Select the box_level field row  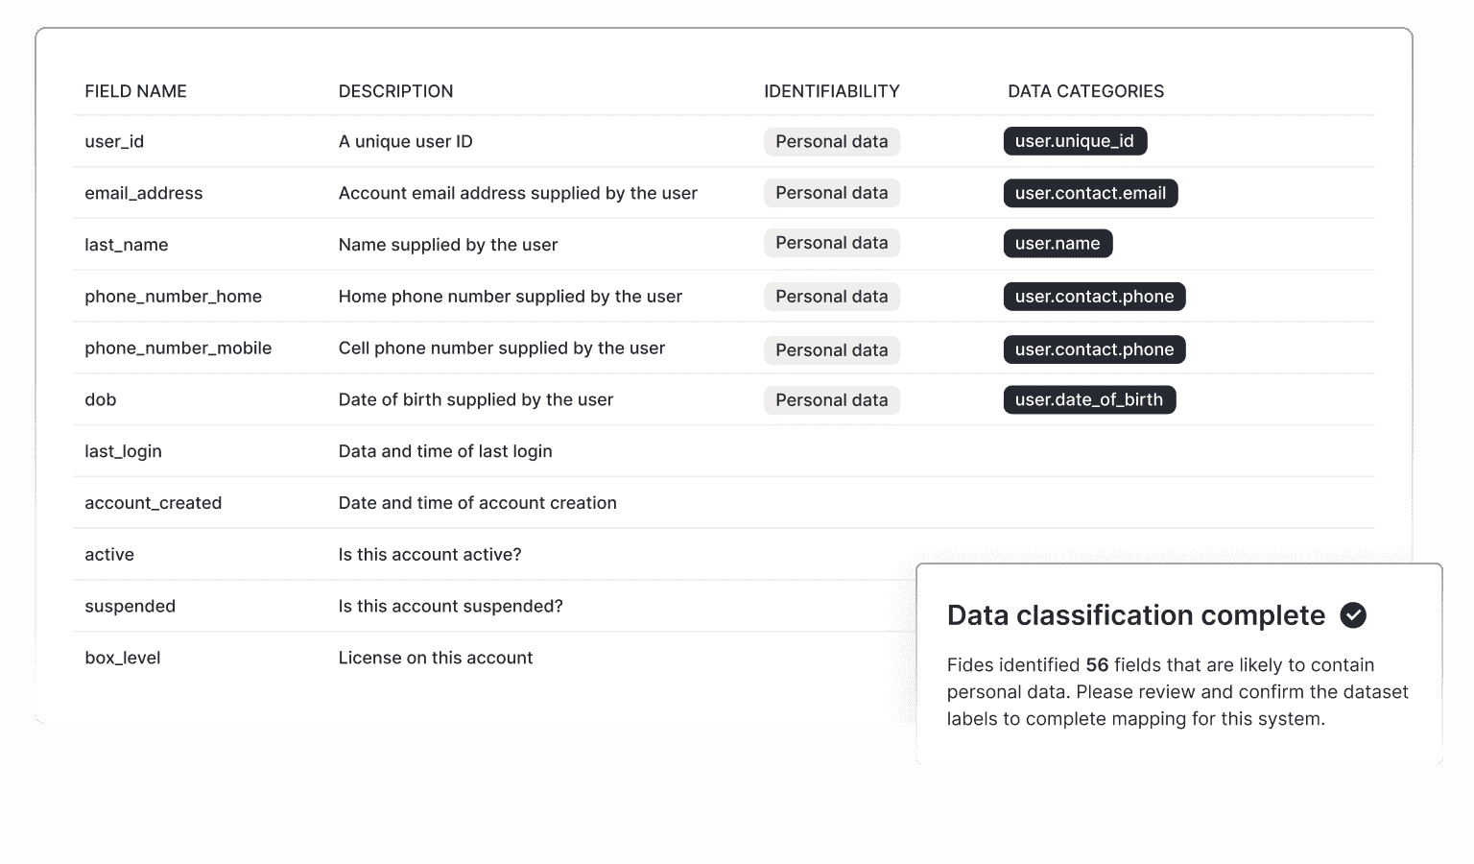[x=494, y=658]
